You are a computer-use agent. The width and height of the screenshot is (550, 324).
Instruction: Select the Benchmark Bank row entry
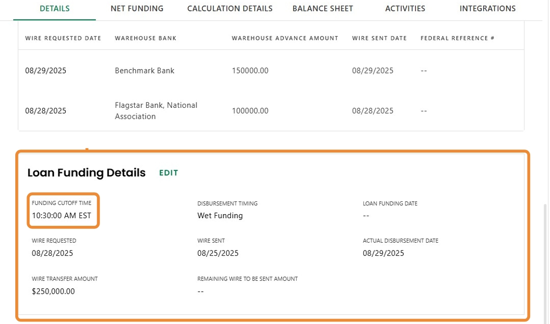tap(145, 71)
